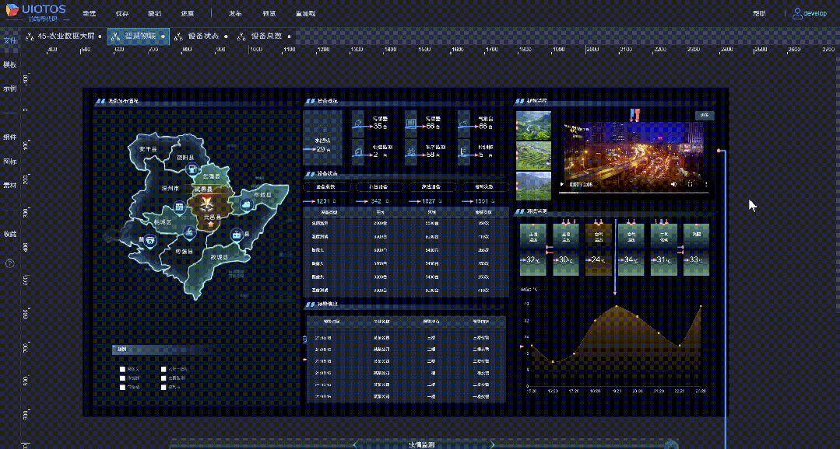
Task: Click the left chevron of the 虫情监测 carousel
Action: point(357,444)
